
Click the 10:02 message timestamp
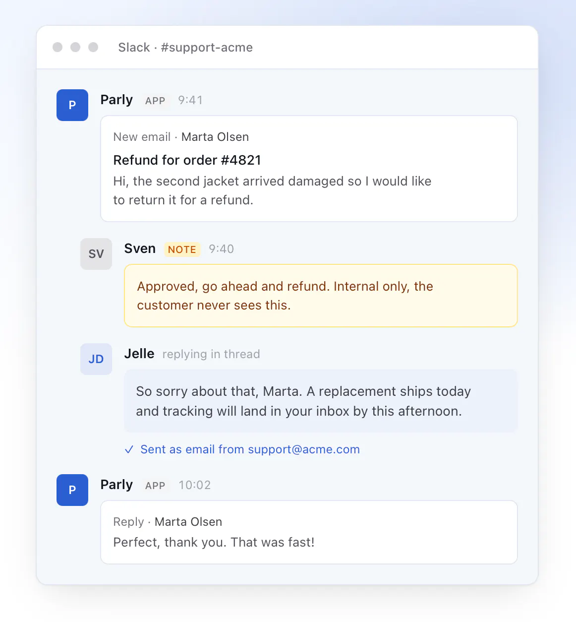pos(195,485)
